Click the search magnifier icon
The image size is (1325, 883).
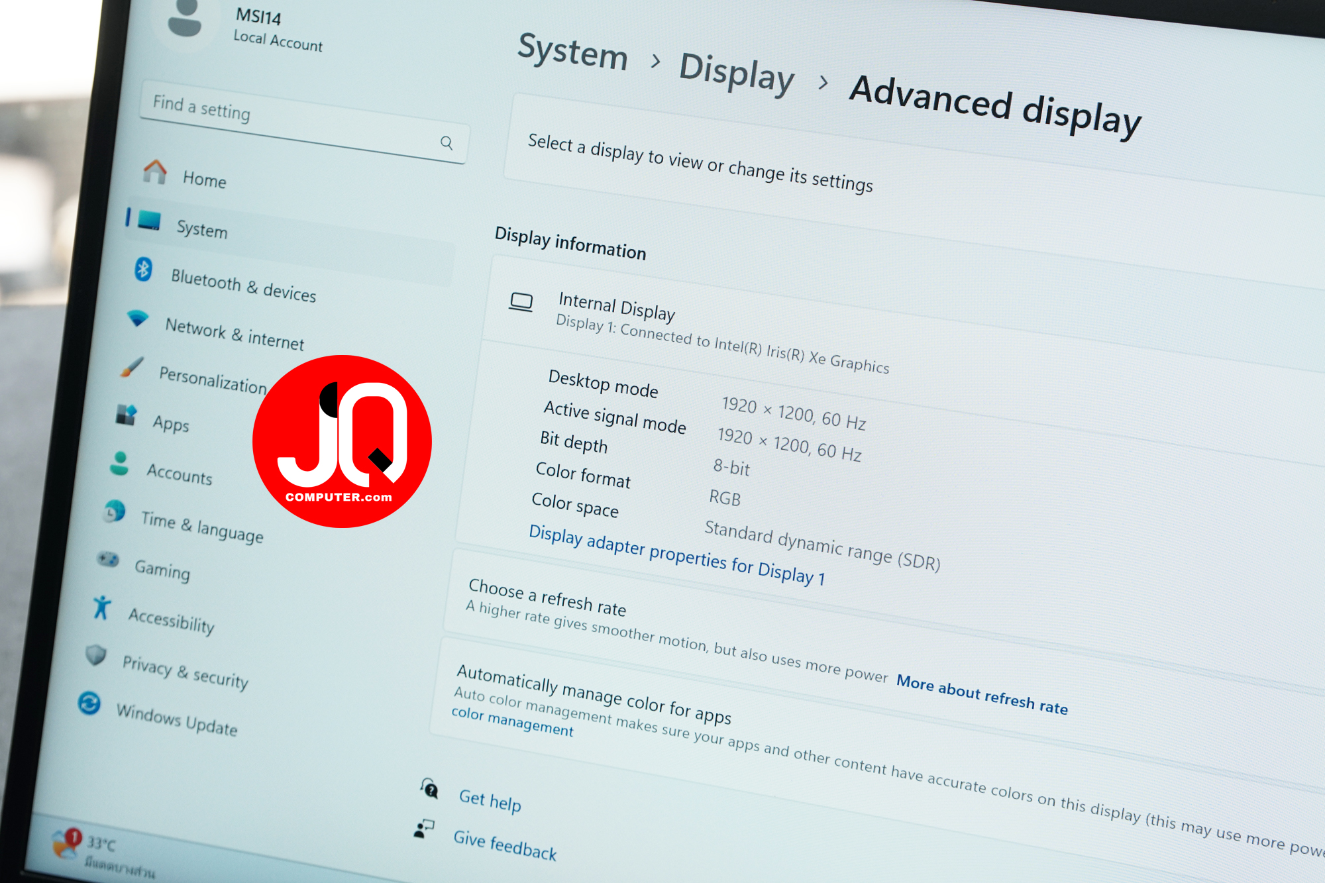tap(447, 142)
